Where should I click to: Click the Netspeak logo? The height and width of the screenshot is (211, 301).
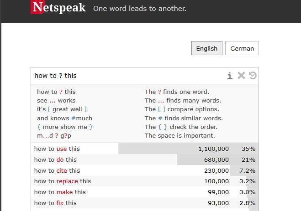point(58,8)
